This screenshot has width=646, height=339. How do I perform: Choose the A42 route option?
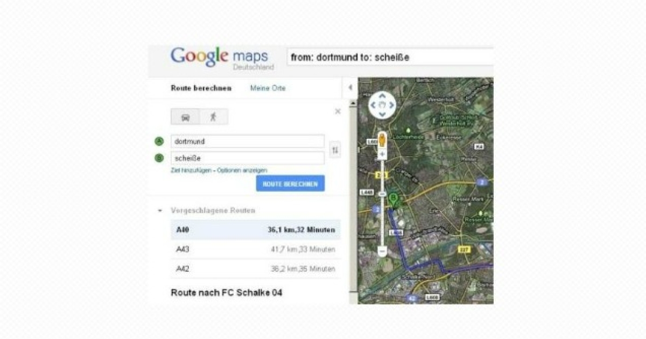(255, 269)
